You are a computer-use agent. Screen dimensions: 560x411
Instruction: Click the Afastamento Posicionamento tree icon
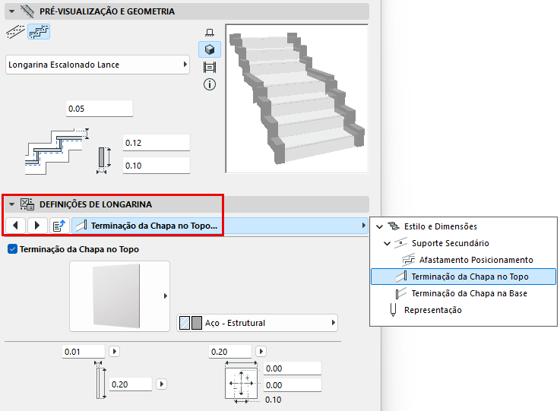409,260
